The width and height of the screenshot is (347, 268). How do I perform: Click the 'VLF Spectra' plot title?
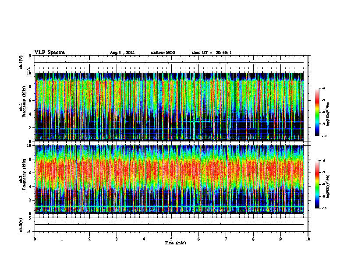[50, 53]
